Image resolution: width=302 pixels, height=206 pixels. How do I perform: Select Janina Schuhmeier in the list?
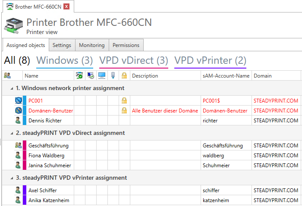click(x=50, y=165)
